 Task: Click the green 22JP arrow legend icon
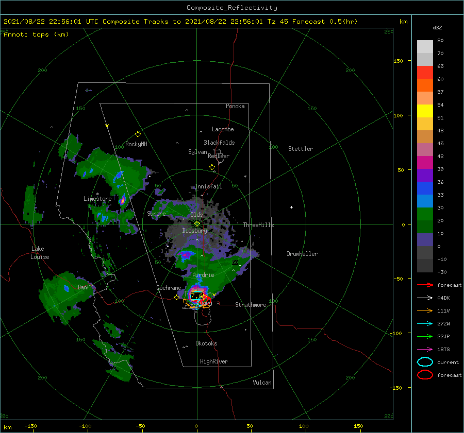tap(425, 336)
